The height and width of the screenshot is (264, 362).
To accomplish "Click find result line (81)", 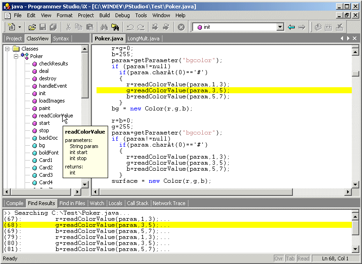I will (x=178, y=249).
